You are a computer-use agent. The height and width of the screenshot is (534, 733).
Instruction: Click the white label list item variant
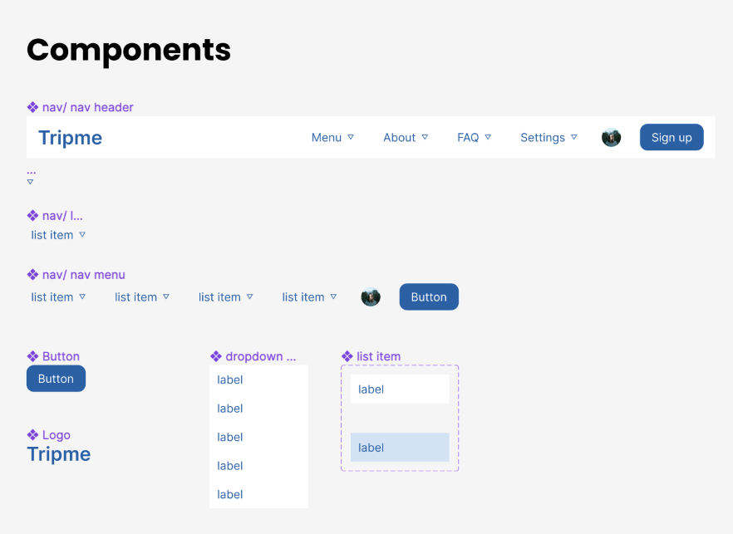[400, 389]
